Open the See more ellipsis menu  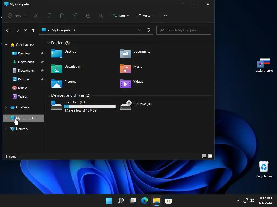(165, 16)
